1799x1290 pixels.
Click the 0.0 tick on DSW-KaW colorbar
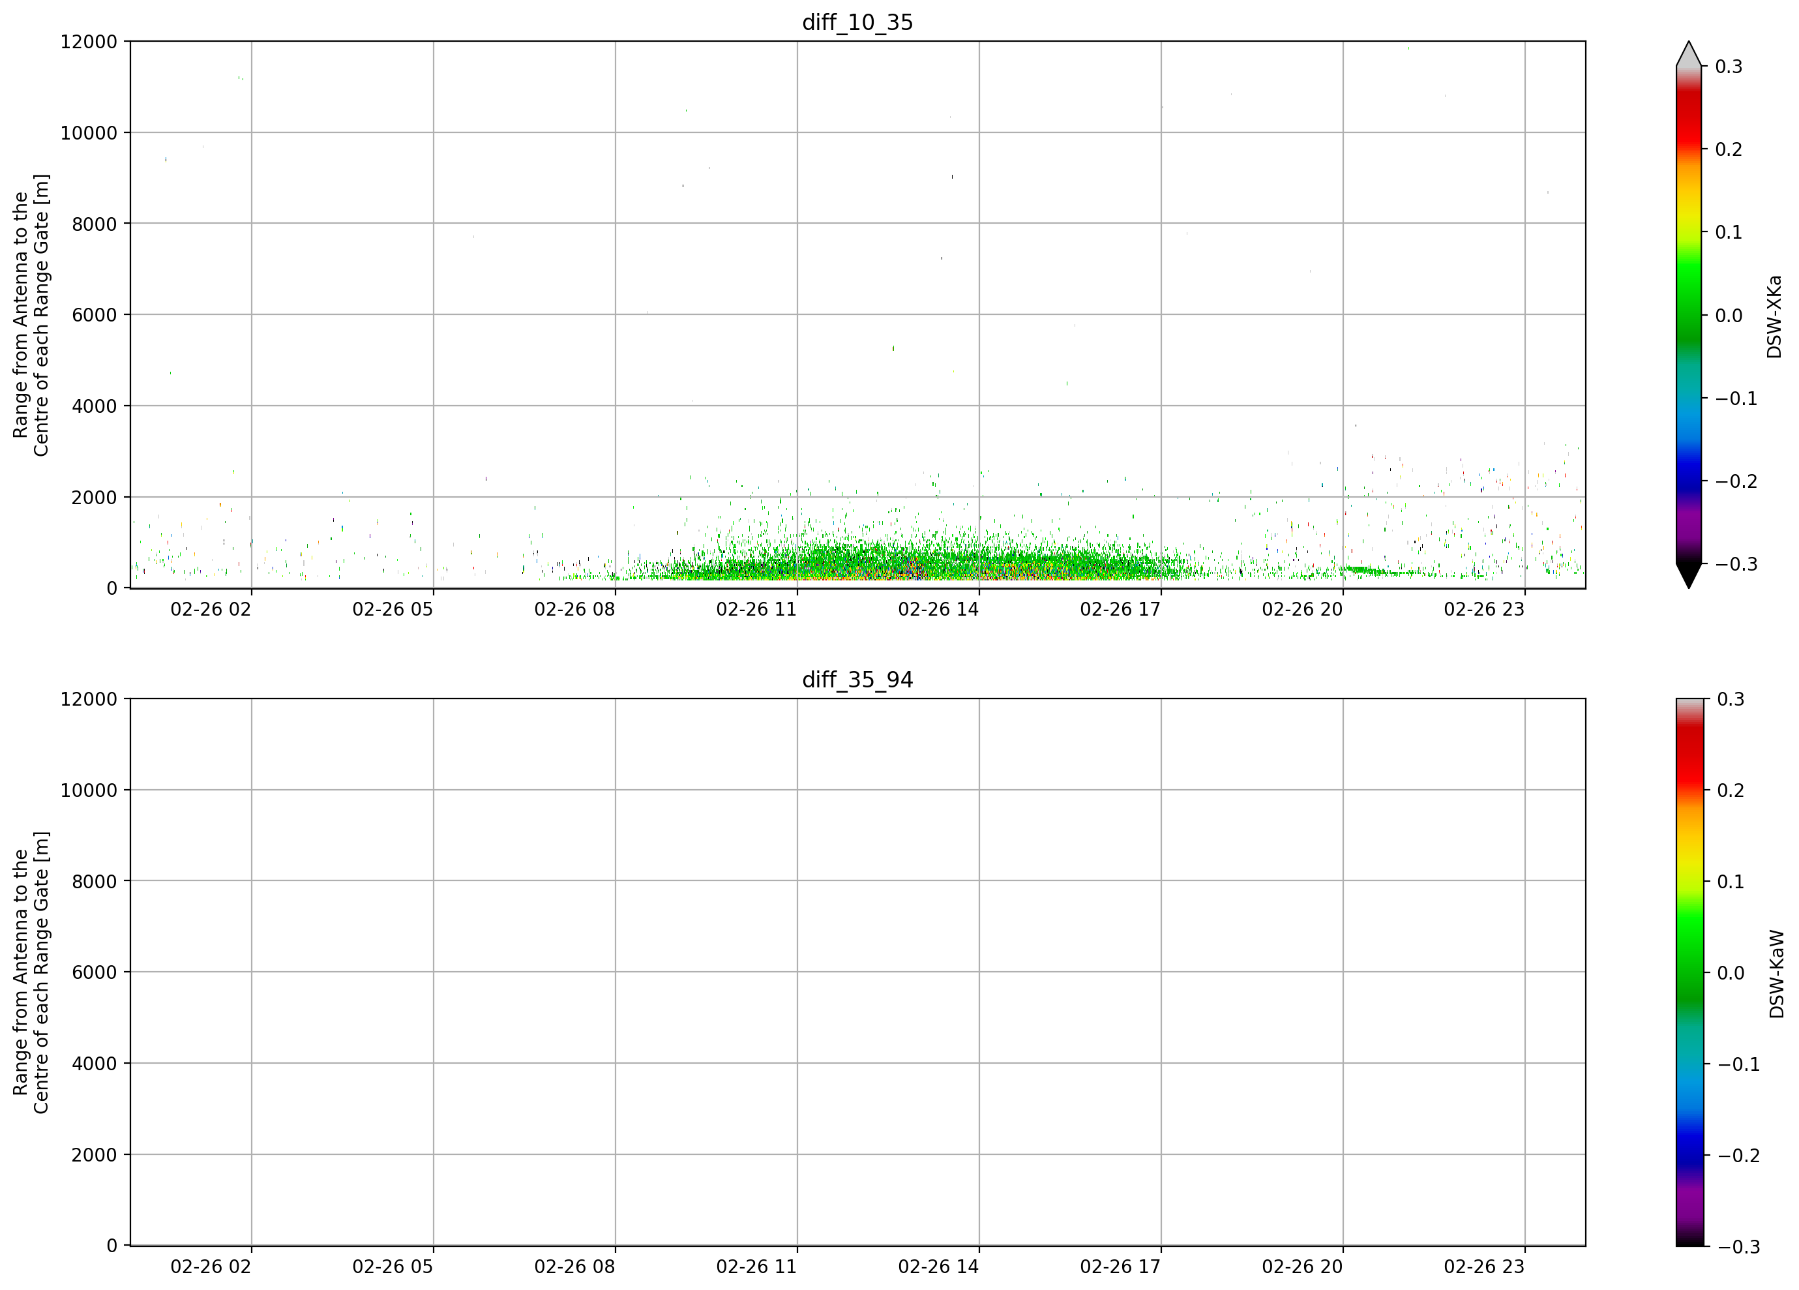pos(1731,972)
